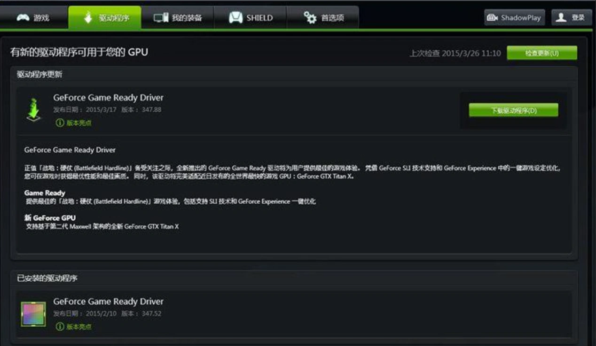Click the ShadowPlay camera icon
This screenshot has height=346, width=596.
pyautogui.click(x=492, y=18)
